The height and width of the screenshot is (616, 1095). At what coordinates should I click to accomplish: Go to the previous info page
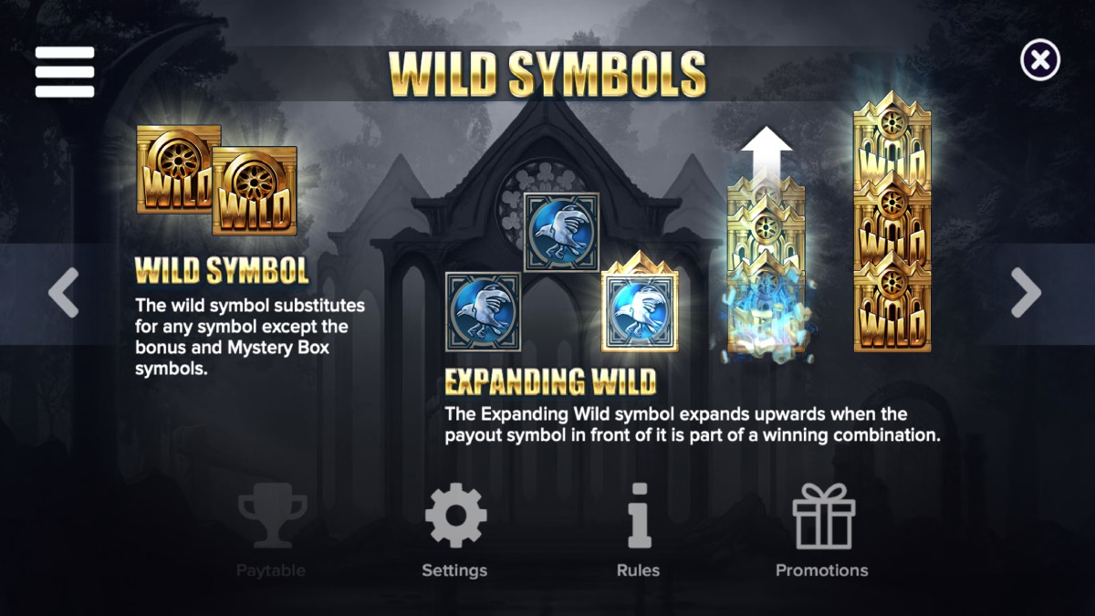[x=63, y=293]
